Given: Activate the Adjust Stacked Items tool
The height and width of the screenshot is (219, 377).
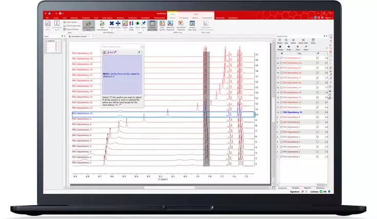Looking at the screenshot, I should pos(89,26).
